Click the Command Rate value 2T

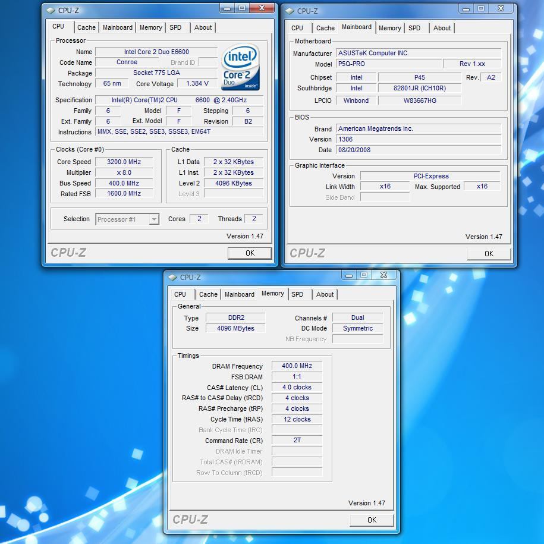click(x=297, y=441)
